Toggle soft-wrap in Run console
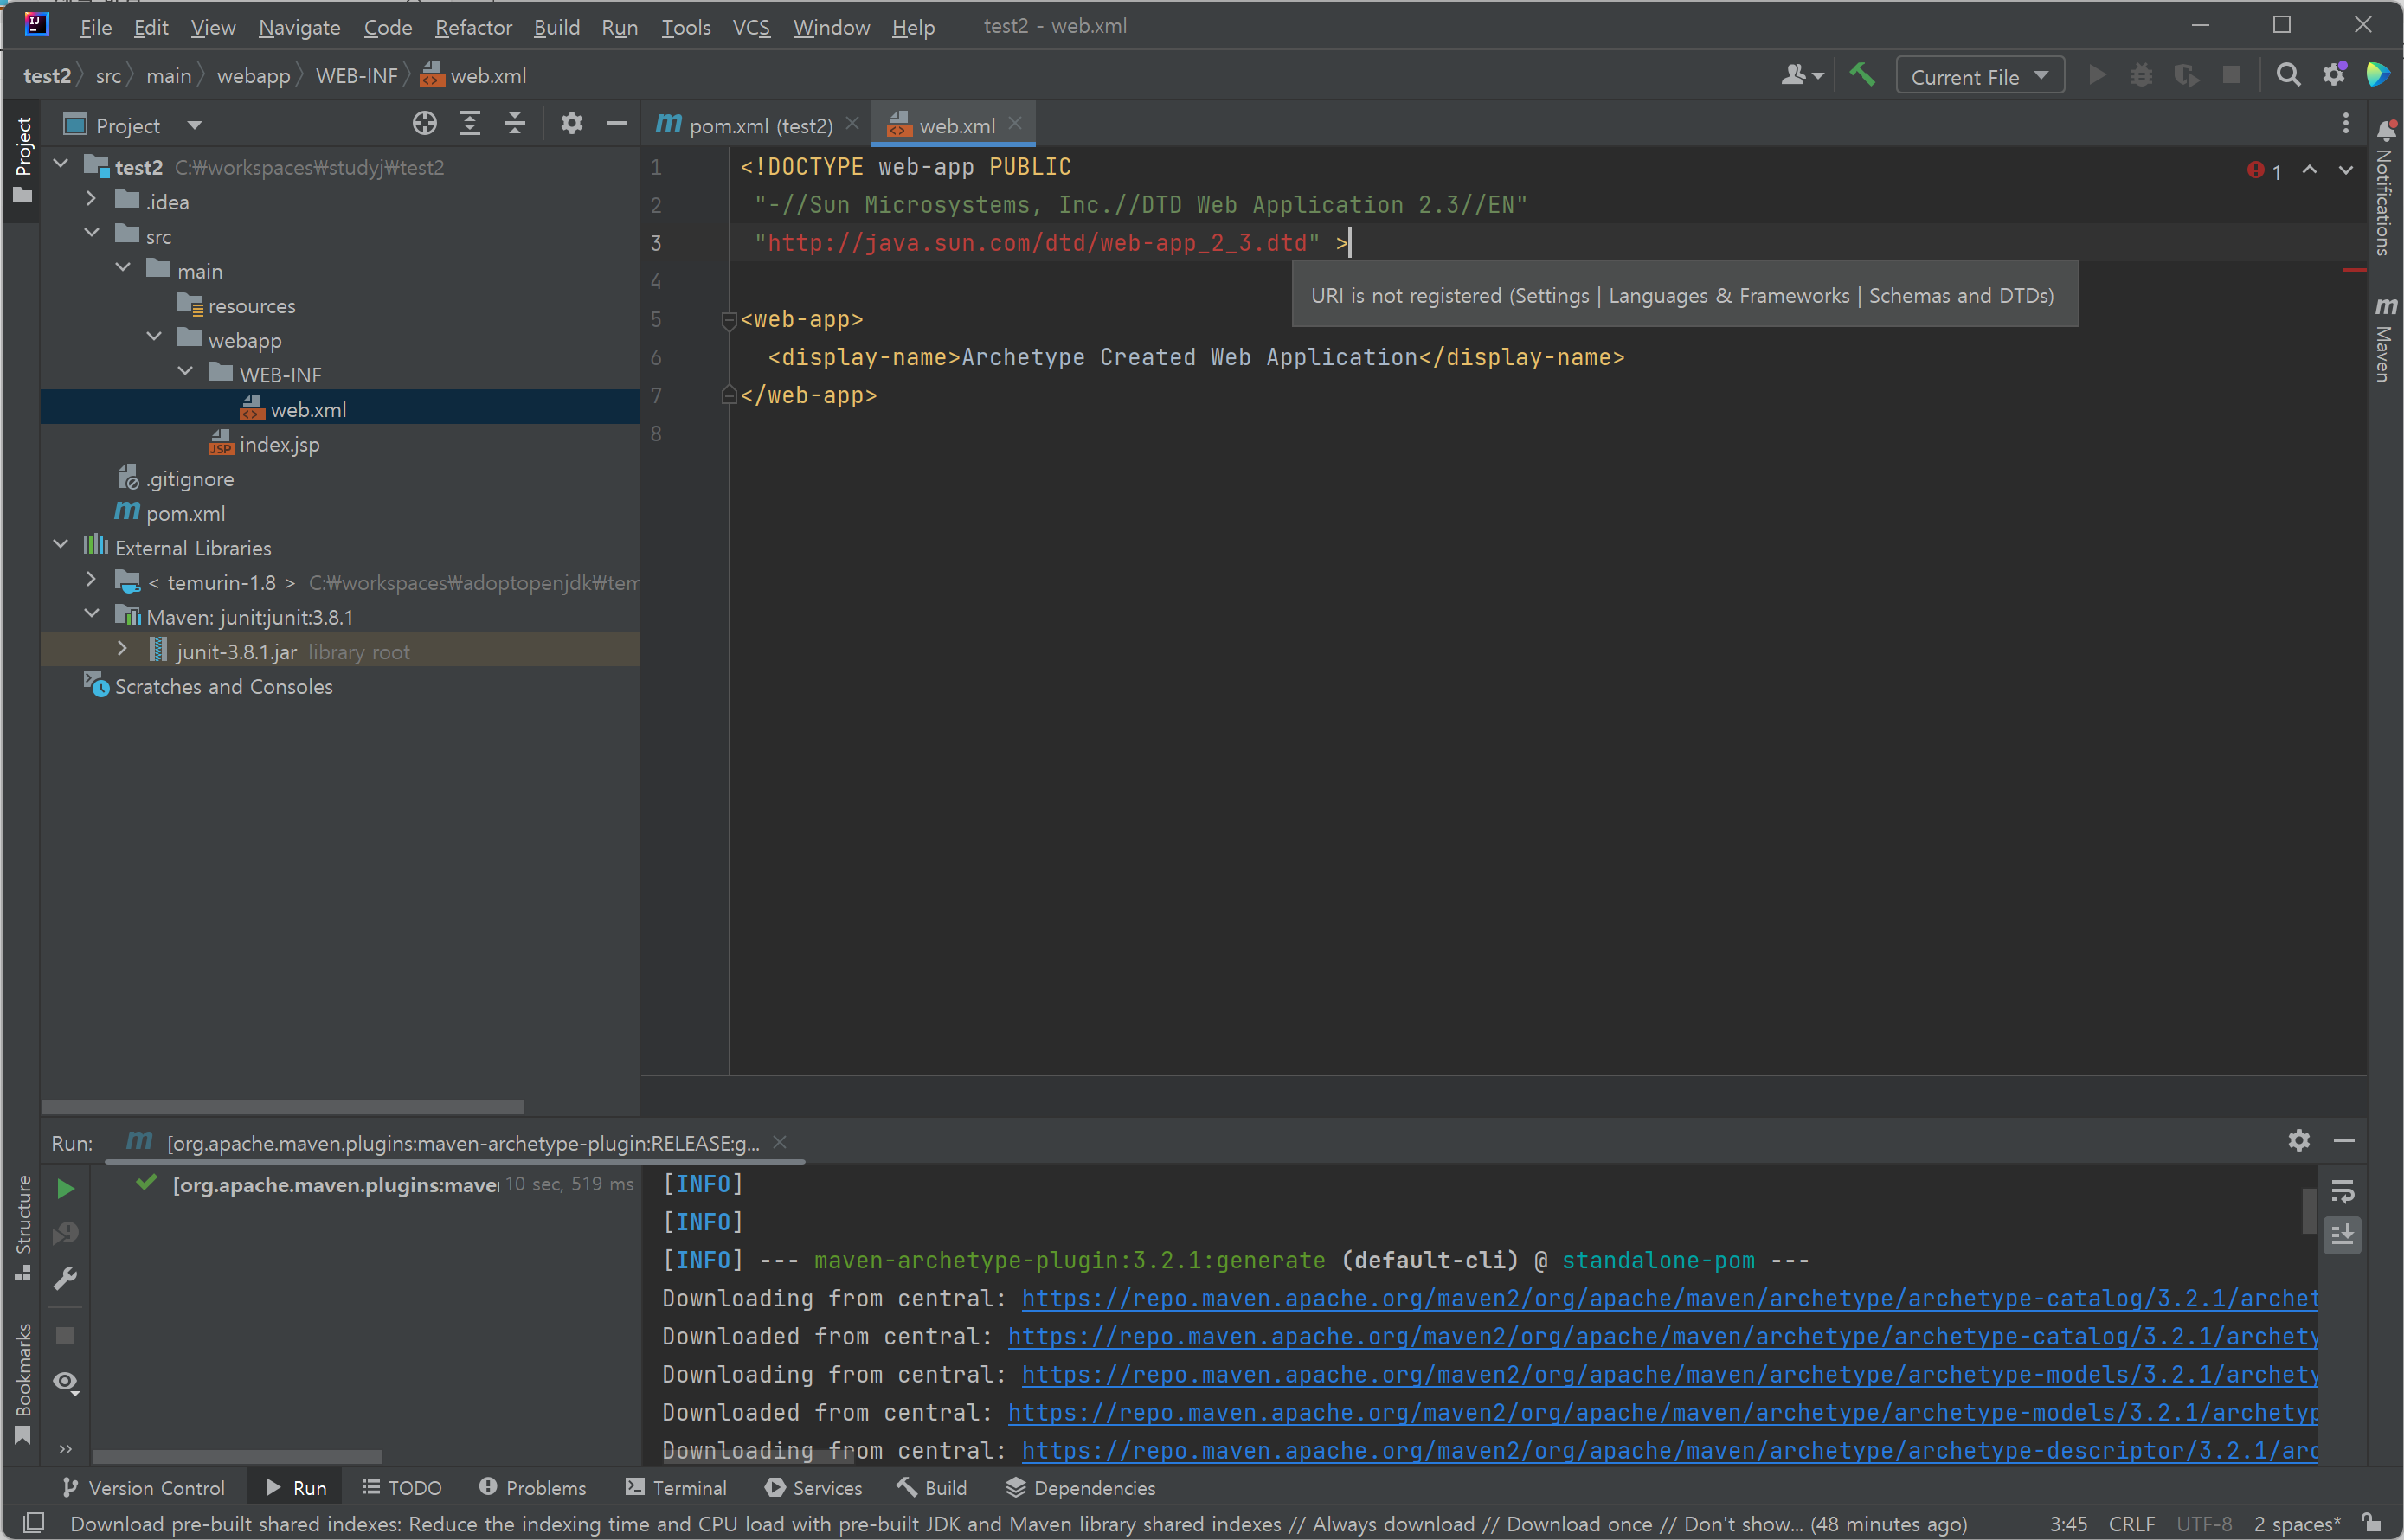 click(2342, 1192)
